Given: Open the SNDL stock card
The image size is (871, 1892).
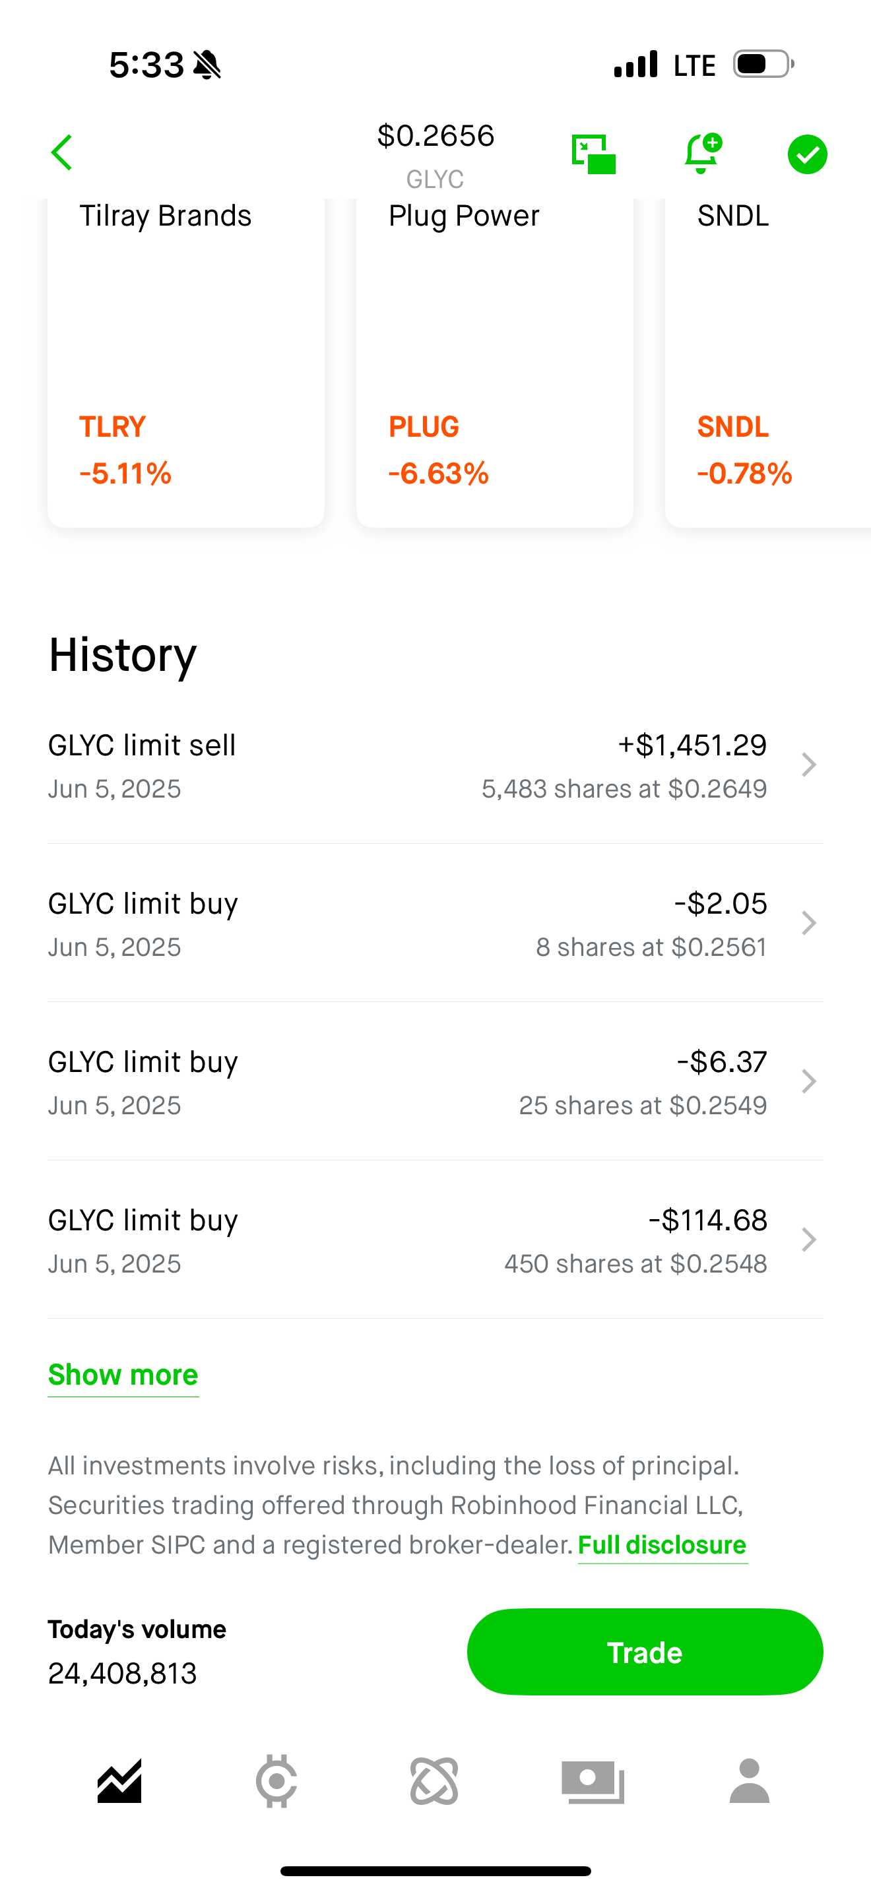Looking at the screenshot, I should click(767, 360).
